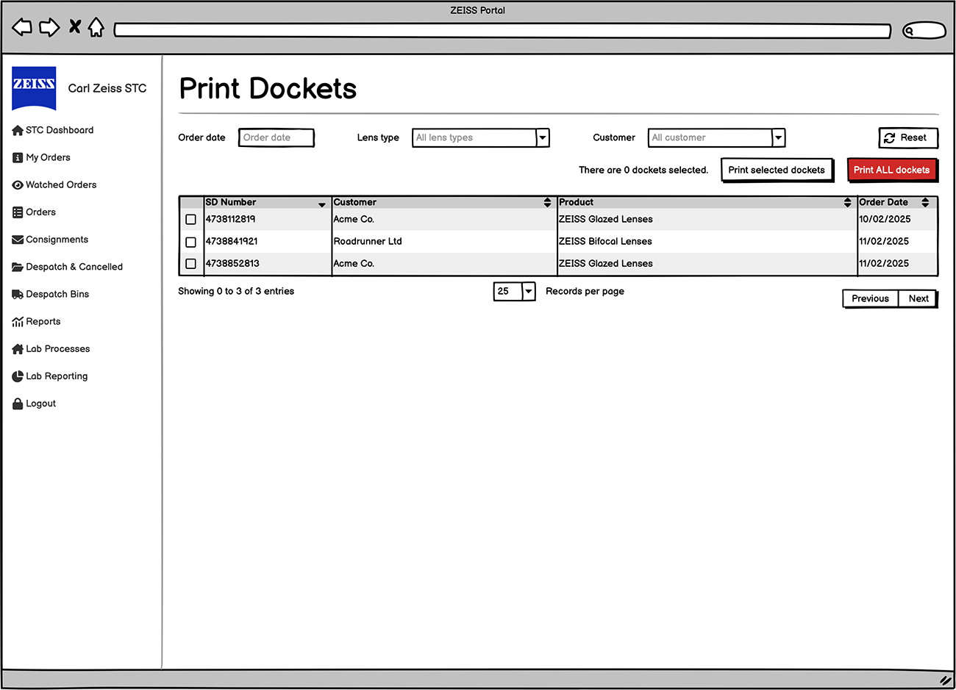Sort by SD Number column arrow
956x690 pixels.
(x=321, y=204)
